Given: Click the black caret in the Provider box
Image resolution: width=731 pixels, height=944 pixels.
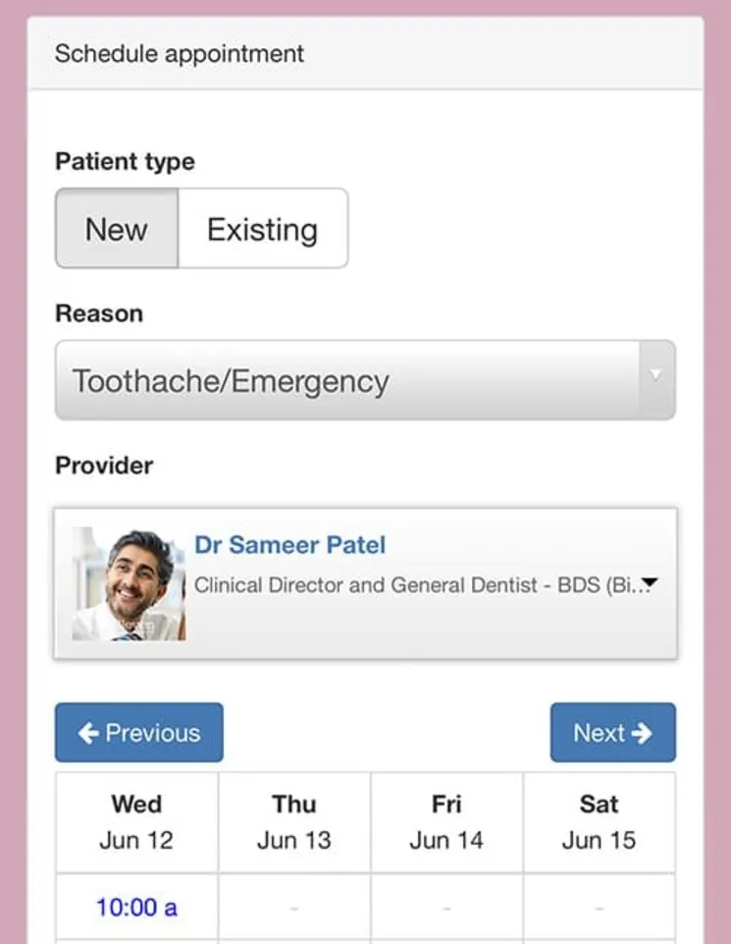Looking at the screenshot, I should pos(650,583).
